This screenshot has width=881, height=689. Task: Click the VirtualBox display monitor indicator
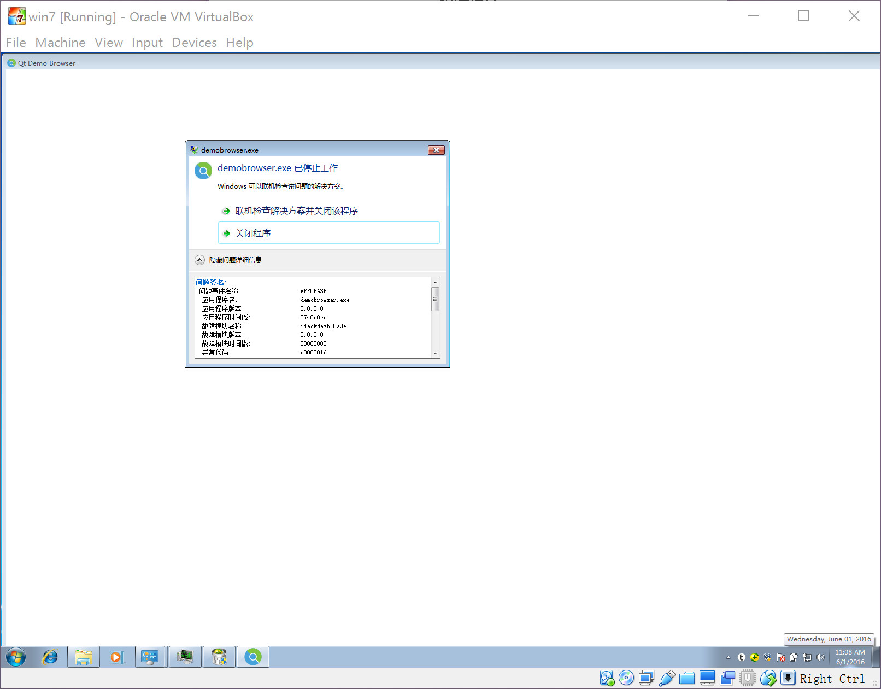(707, 678)
